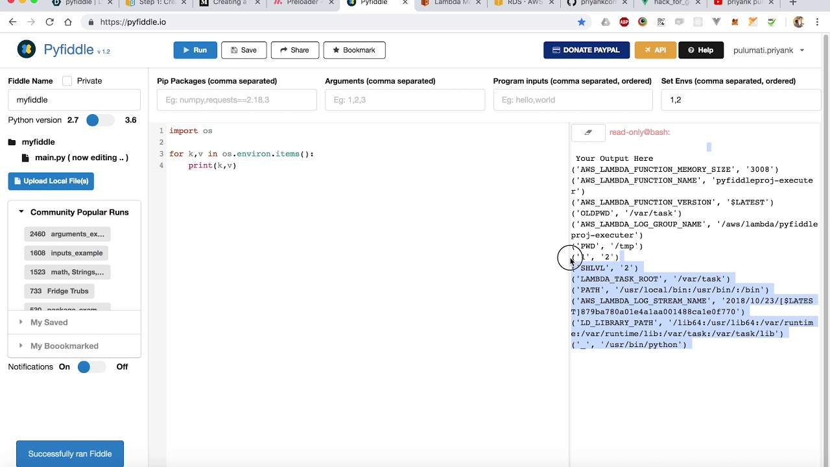This screenshot has width=830, height=467.
Task: Open the 'Fridge Trubs' community run
Action: click(x=59, y=291)
